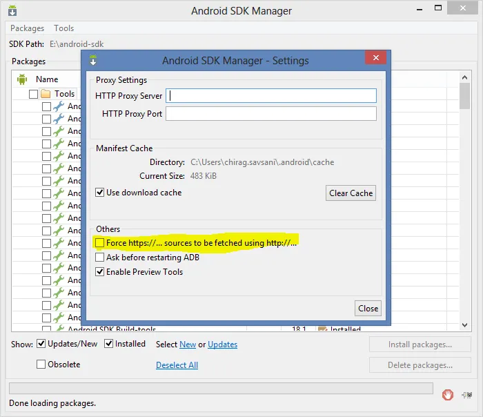
Task: Click the Clear Cache button
Action: click(351, 193)
